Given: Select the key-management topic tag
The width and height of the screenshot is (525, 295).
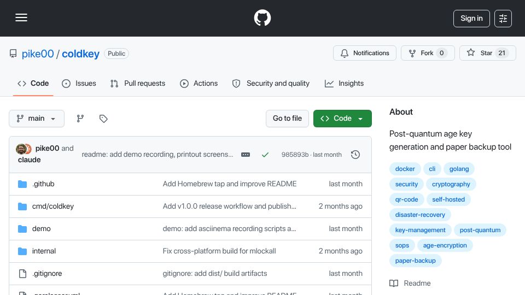Looking at the screenshot, I should point(420,230).
